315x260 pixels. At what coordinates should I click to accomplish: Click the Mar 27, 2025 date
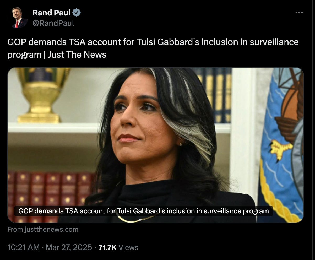pyautogui.click(x=69, y=247)
